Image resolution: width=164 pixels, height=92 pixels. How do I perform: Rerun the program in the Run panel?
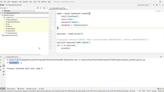point(1,60)
